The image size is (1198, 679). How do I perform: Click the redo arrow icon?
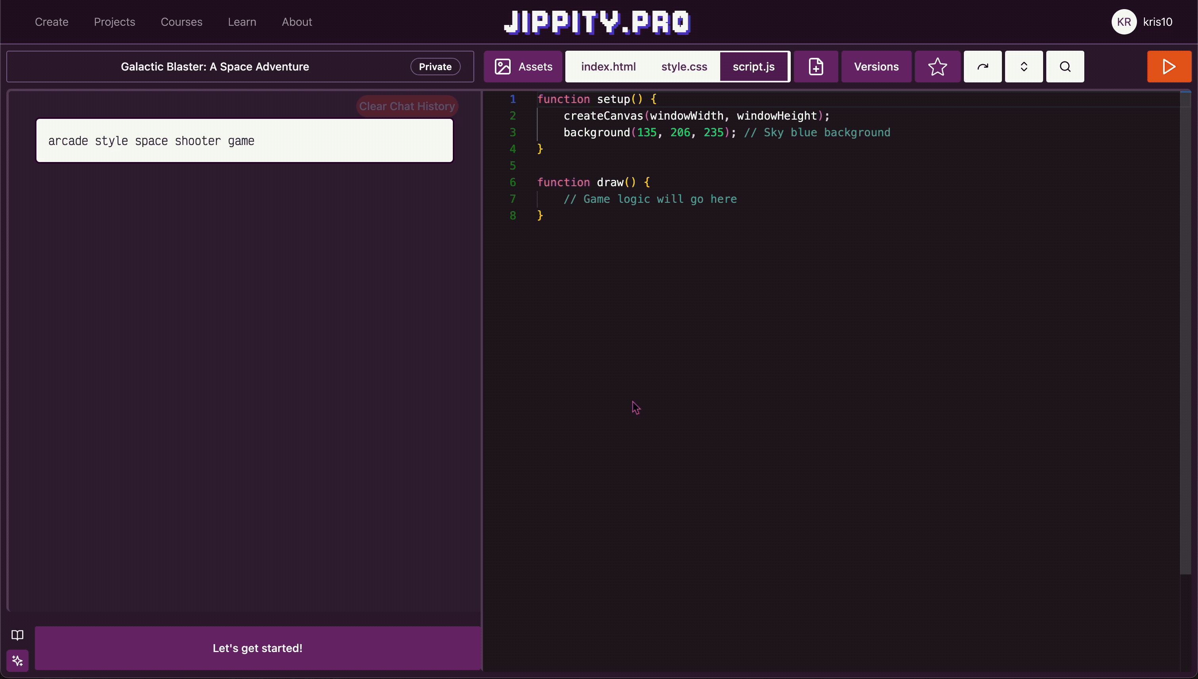tap(982, 67)
